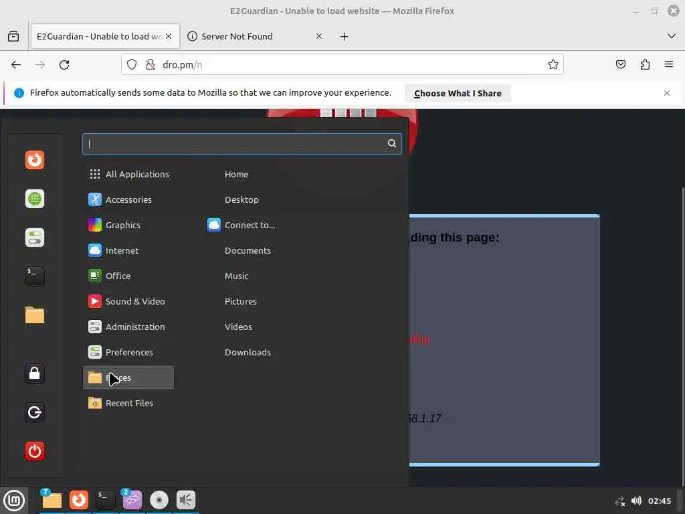Open the Office category
The image size is (685, 514).
pos(128,276)
